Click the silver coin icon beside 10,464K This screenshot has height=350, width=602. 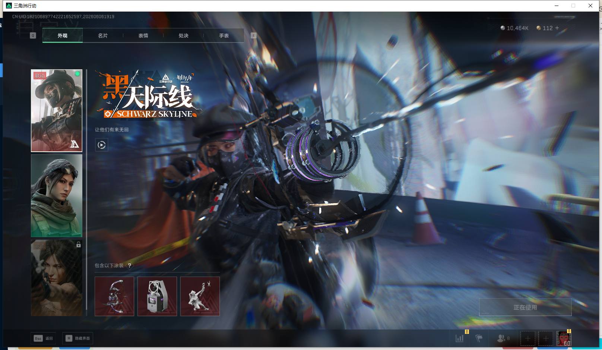point(503,28)
